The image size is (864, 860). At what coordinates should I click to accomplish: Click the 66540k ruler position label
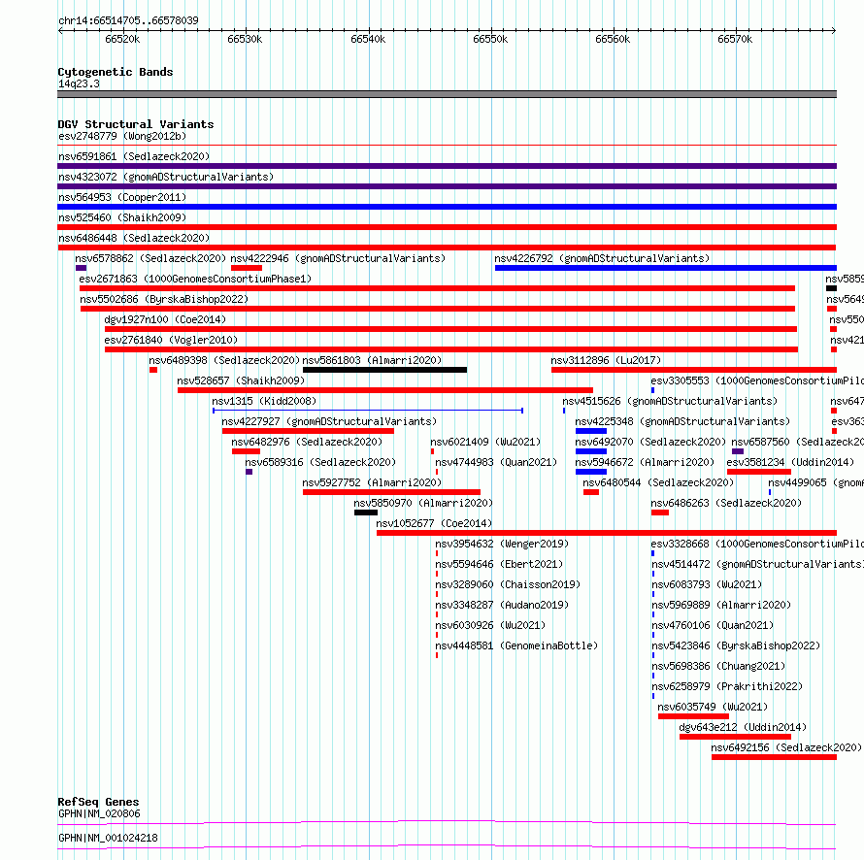pyautogui.click(x=368, y=39)
